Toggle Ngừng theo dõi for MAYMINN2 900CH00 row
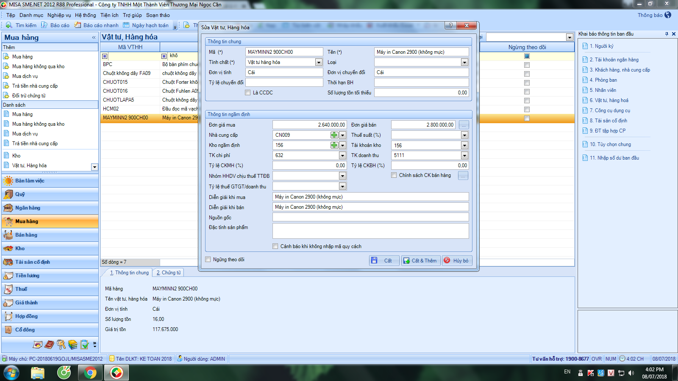This screenshot has width=678, height=381. coord(527,119)
